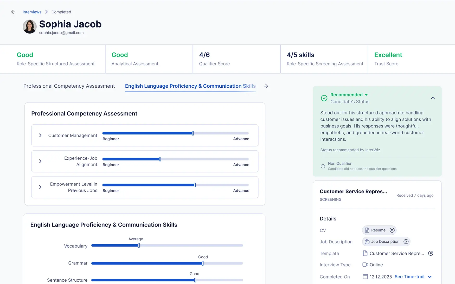Expand Empowerment Level in Previous Jobs row
The height and width of the screenshot is (284, 455).
[x=40, y=187]
